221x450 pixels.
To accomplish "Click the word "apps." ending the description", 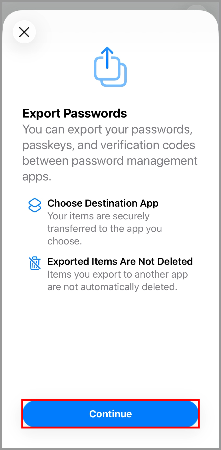I will (x=37, y=177).
